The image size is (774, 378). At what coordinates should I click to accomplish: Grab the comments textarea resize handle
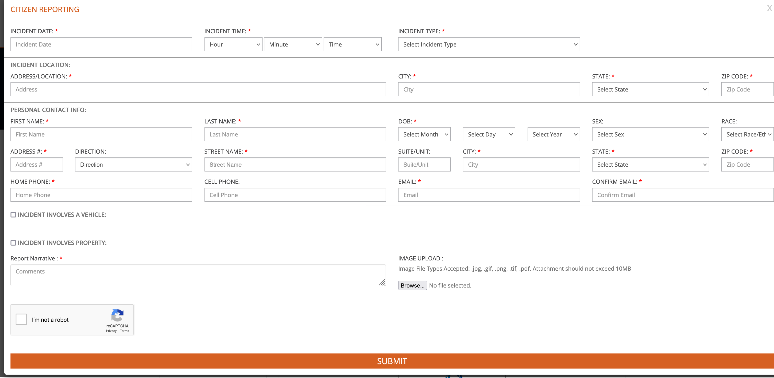click(x=382, y=282)
